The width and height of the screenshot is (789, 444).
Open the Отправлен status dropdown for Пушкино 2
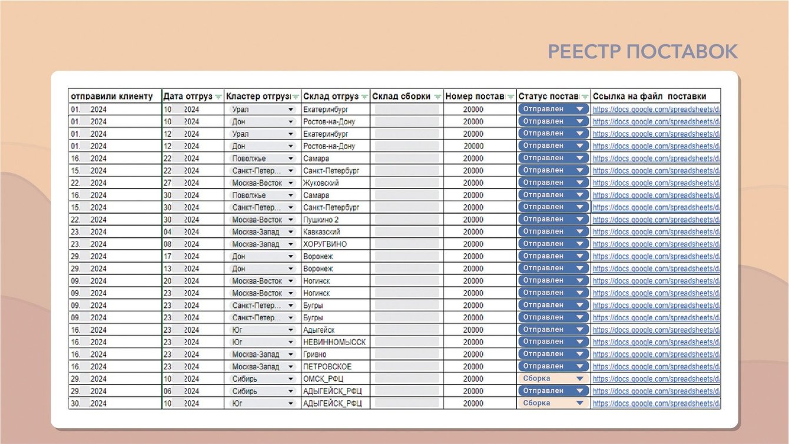(553, 219)
